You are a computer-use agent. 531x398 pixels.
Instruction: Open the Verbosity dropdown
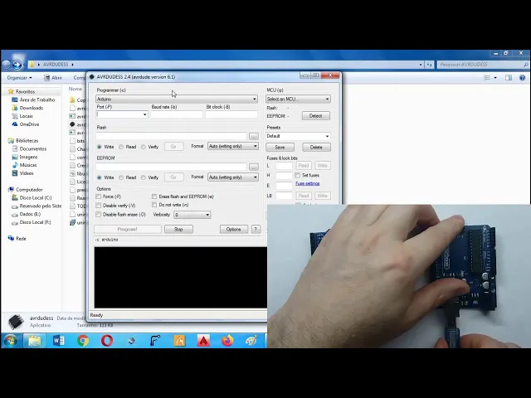(x=192, y=215)
